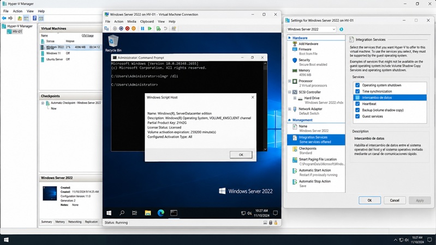Open the guest VM Start menu
The width and height of the screenshot is (436, 245).
pyautogui.click(x=109, y=213)
